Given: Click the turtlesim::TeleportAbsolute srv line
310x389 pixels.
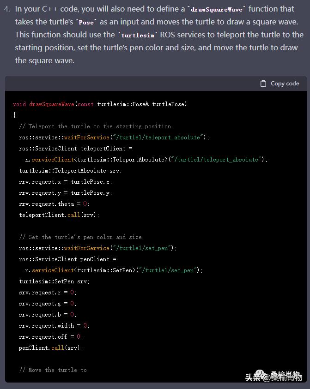Looking at the screenshot, I should click(x=70, y=171).
